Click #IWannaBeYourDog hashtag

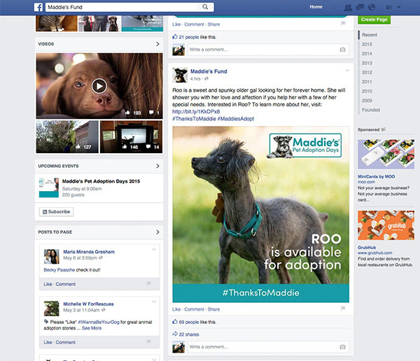pos(99,322)
